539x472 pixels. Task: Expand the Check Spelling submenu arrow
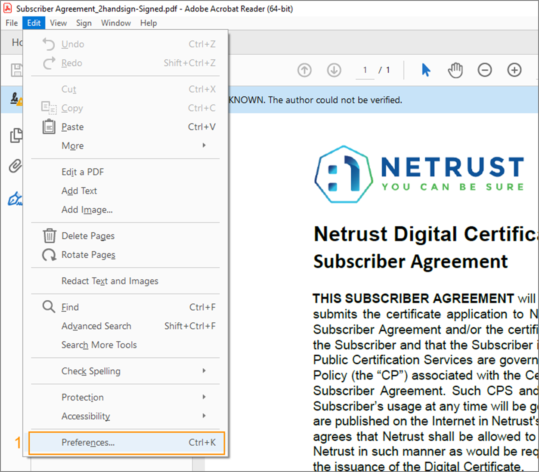coord(204,370)
